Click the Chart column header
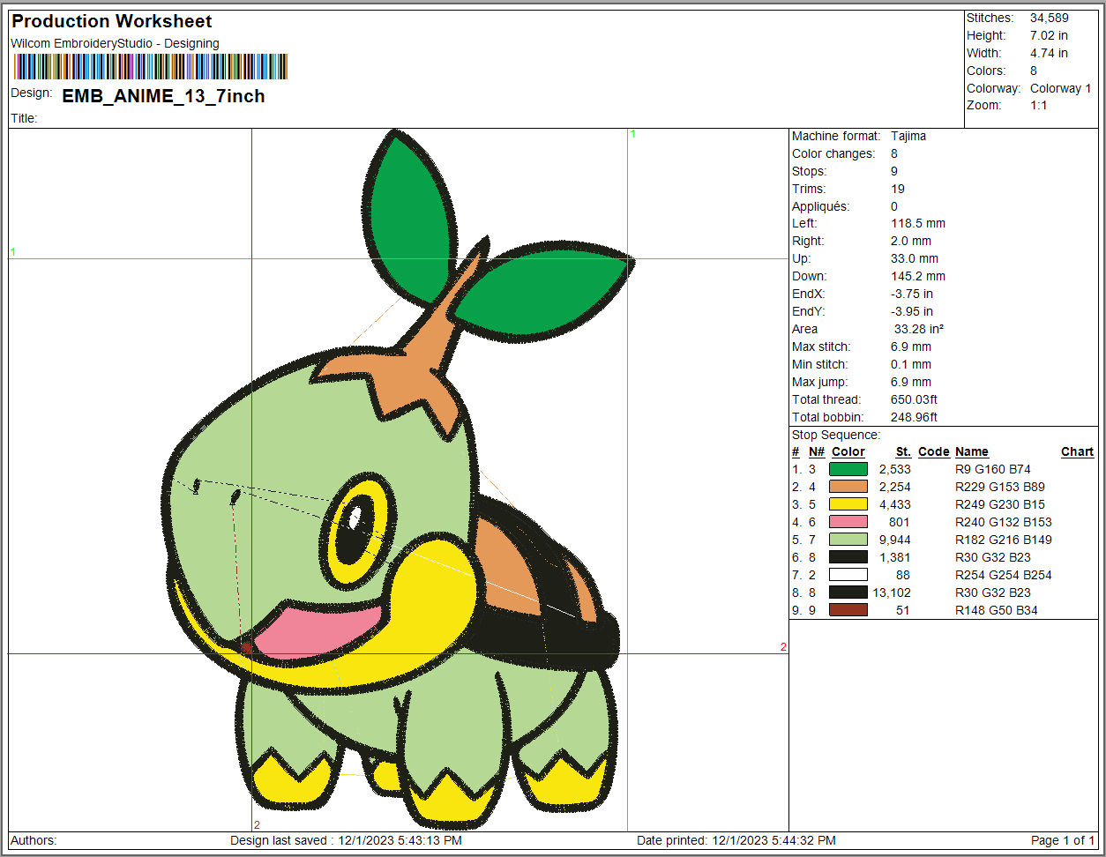Image resolution: width=1106 pixels, height=857 pixels. point(1077,451)
